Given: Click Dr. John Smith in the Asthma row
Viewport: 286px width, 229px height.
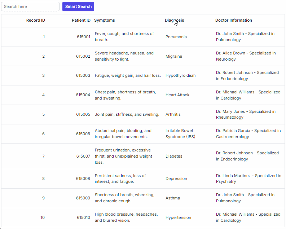Looking at the screenshot, I should [245, 198].
